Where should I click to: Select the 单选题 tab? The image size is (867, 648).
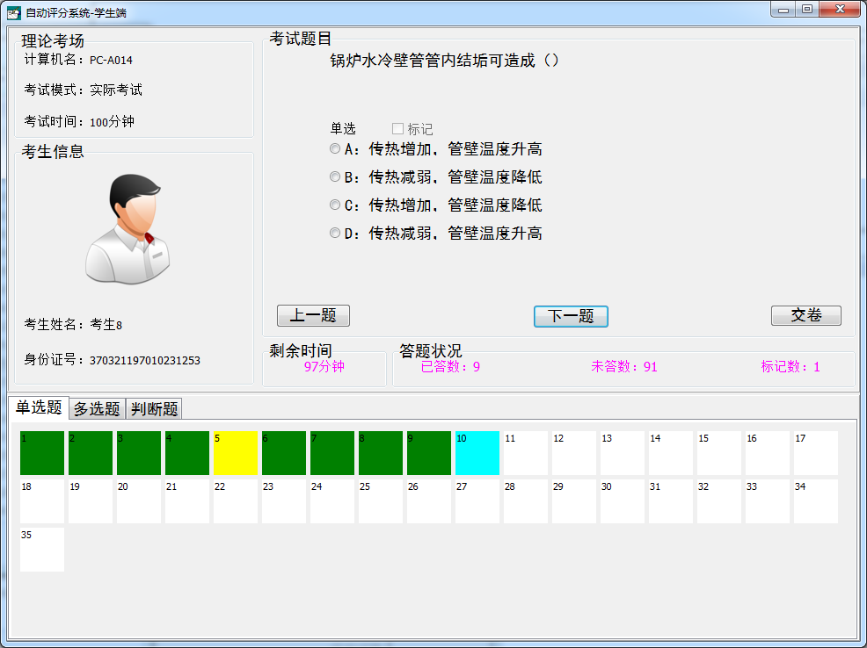click(x=39, y=407)
